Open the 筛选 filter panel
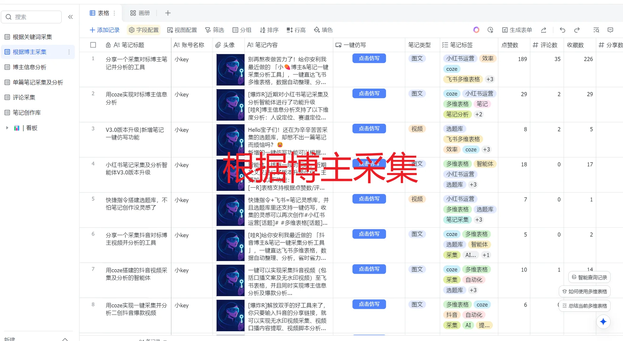Image resolution: width=623 pixels, height=341 pixels. coord(215,30)
